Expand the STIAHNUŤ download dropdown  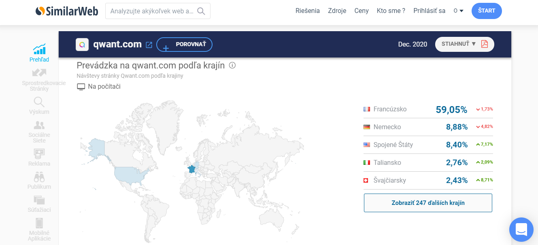point(459,44)
